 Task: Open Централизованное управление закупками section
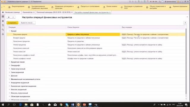point(38,7)
